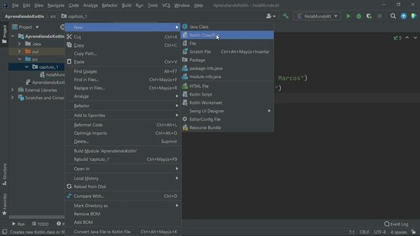Open Mark Directory as submenu
Screen dimensions: 420x236
pos(123,206)
